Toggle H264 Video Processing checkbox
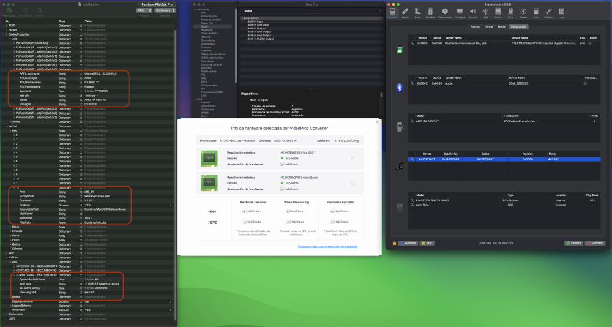This screenshot has width=612, height=327. 288,211
